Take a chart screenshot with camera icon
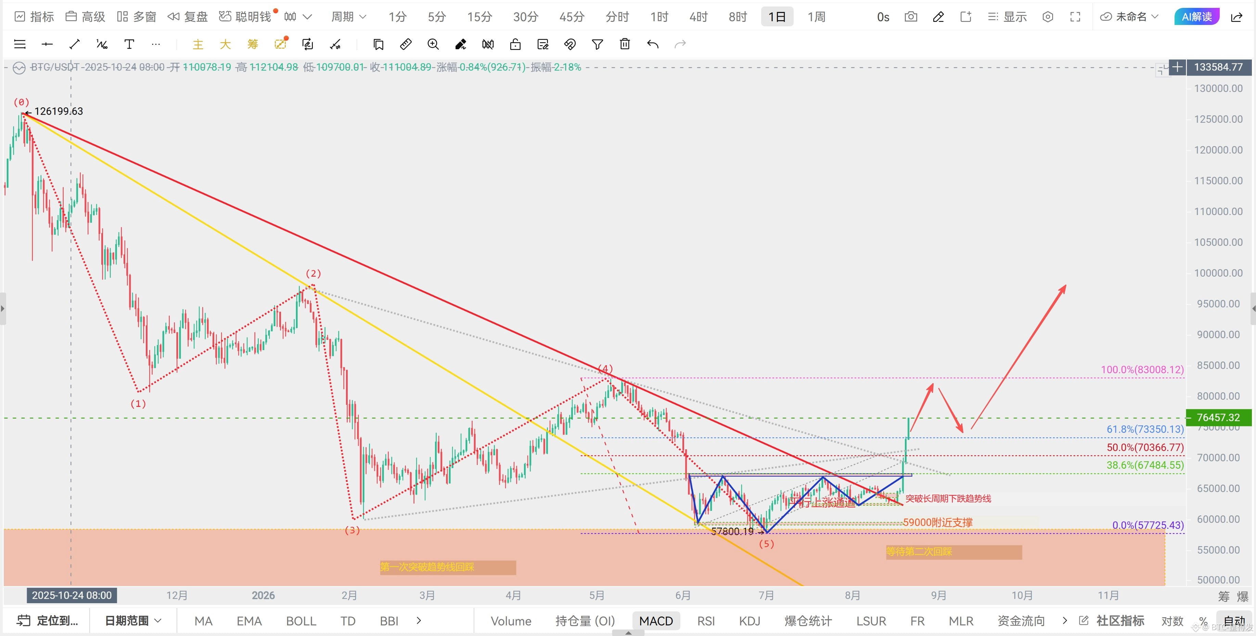 [x=911, y=17]
